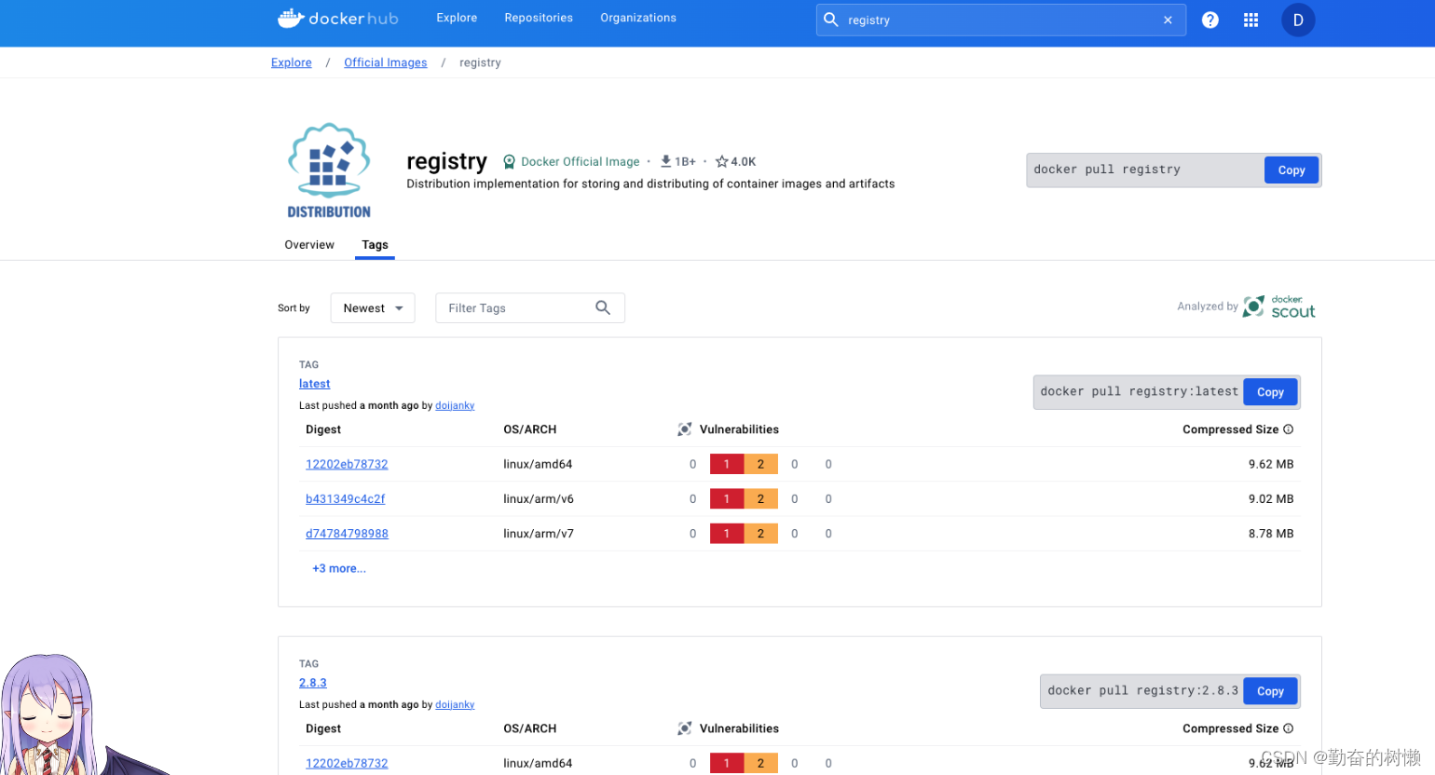Open digest b431349c4c2f
Image resolution: width=1435 pixels, height=775 pixels.
click(345, 499)
